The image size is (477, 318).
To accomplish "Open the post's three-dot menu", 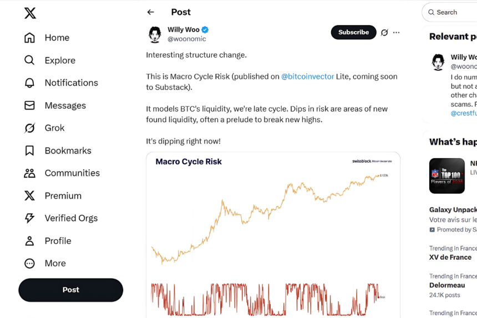I will tap(396, 32).
